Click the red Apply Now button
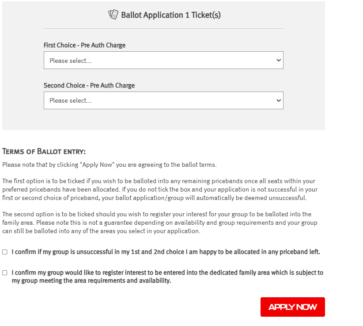 tap(293, 307)
